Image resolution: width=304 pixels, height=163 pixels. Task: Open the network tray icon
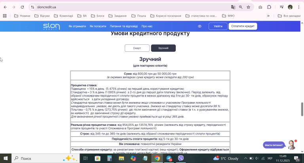[x=263, y=158]
